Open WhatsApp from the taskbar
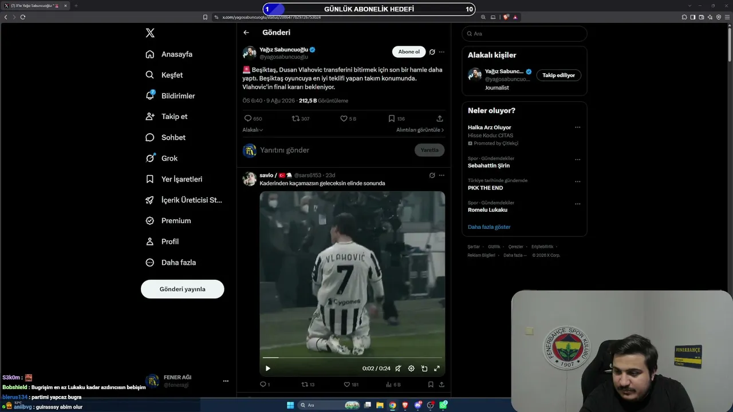The height and width of the screenshot is (412, 733). (x=444, y=405)
